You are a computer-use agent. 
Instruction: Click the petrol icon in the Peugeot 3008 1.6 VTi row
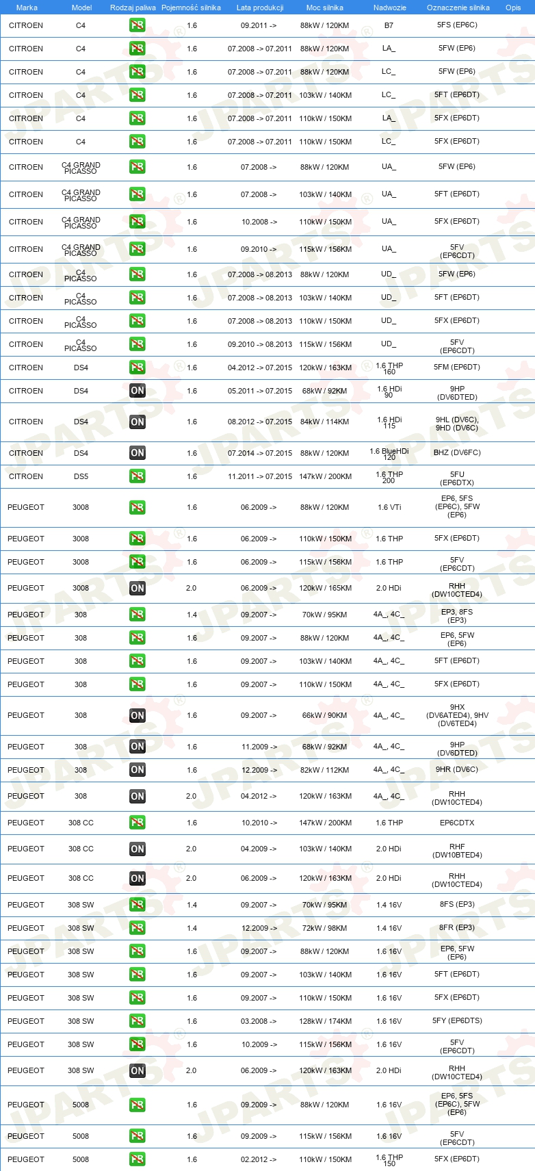pos(138,507)
